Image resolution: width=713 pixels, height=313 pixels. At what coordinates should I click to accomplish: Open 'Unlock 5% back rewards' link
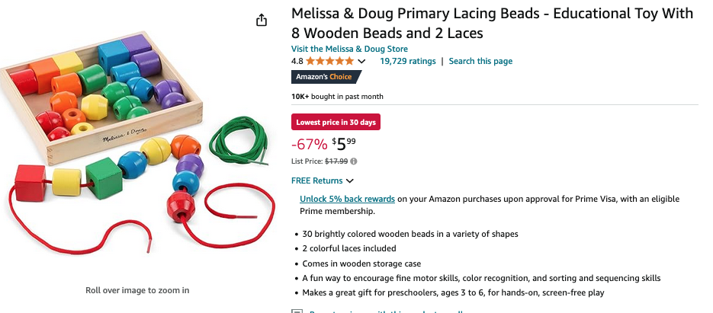347,200
